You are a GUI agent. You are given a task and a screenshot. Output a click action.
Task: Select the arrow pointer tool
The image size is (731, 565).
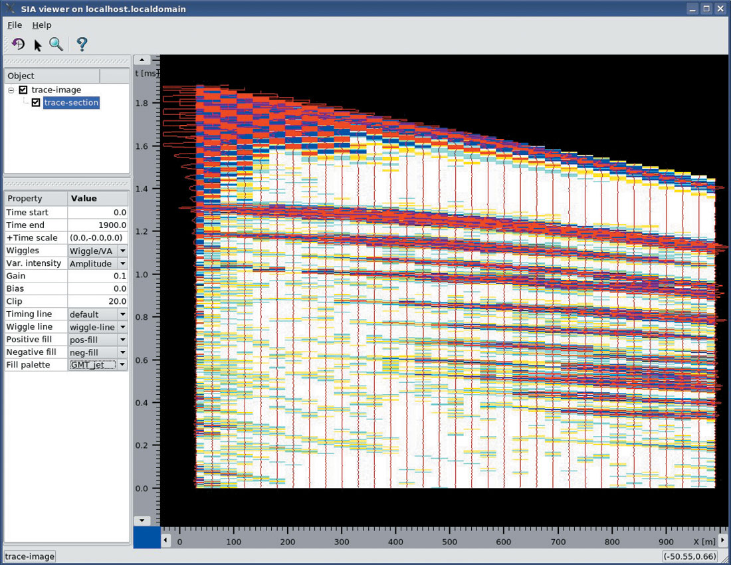pyautogui.click(x=38, y=45)
